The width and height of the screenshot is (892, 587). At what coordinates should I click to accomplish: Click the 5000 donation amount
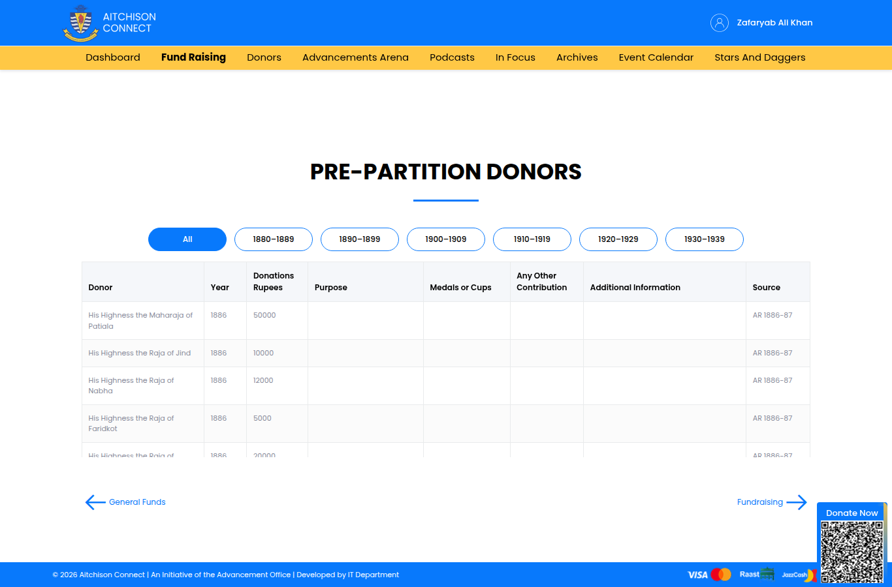[x=262, y=418]
